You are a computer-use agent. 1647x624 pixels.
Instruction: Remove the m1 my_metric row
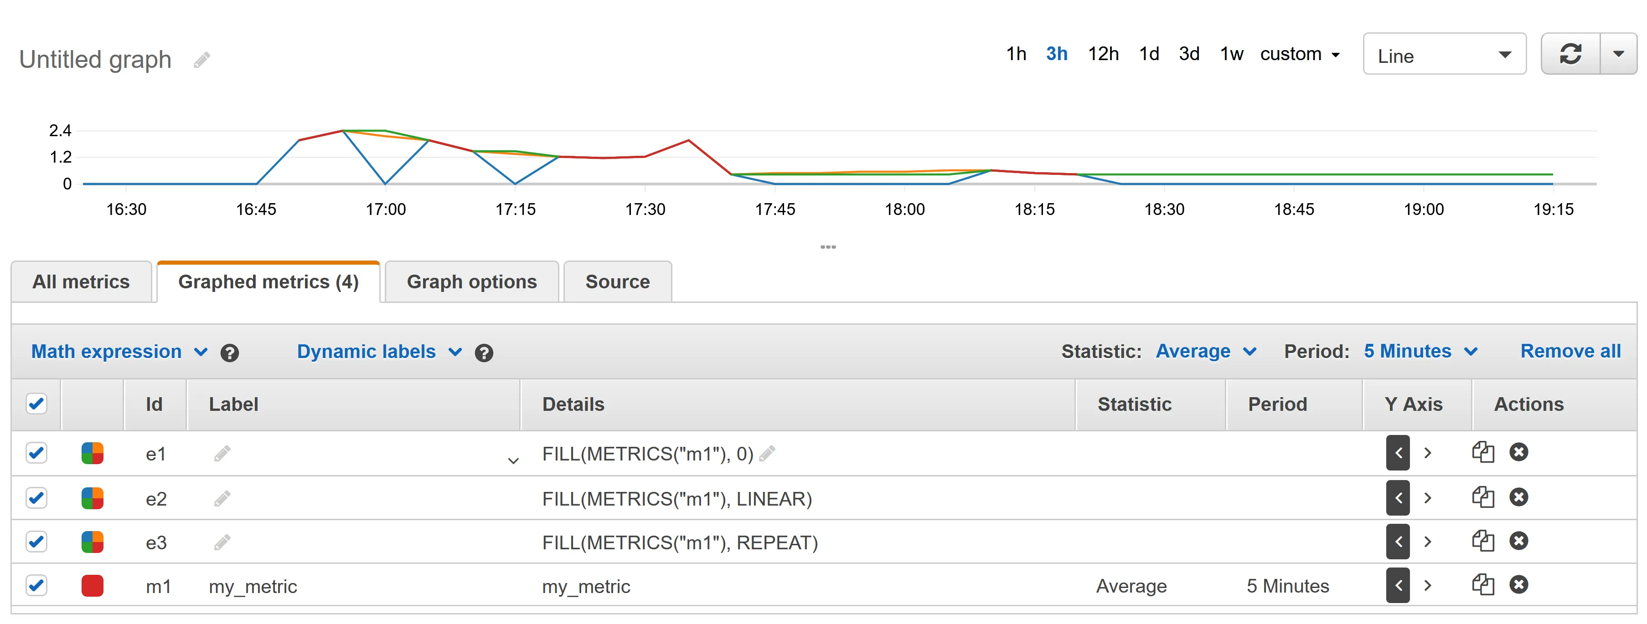click(x=1518, y=584)
